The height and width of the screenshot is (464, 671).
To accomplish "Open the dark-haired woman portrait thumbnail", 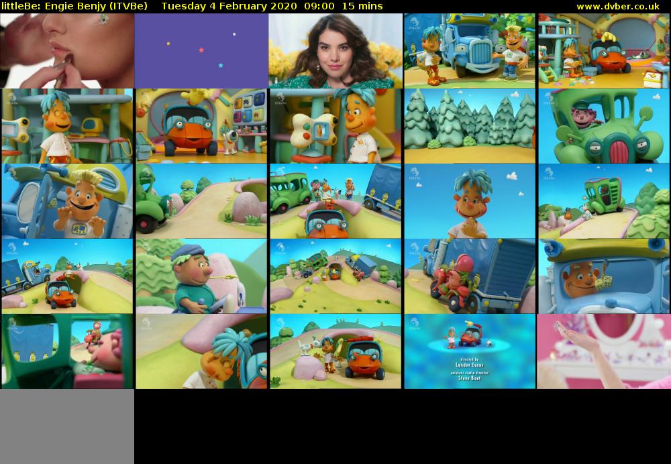I will pos(335,51).
